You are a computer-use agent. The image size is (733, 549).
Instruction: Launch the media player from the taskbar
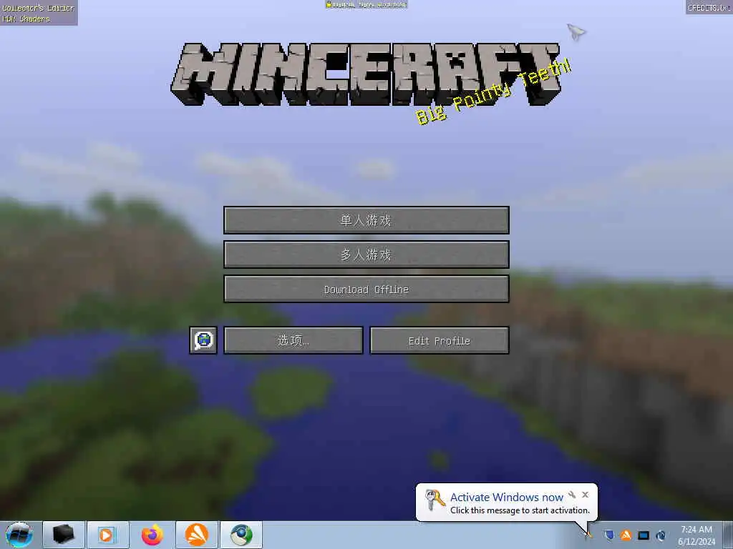pos(107,535)
